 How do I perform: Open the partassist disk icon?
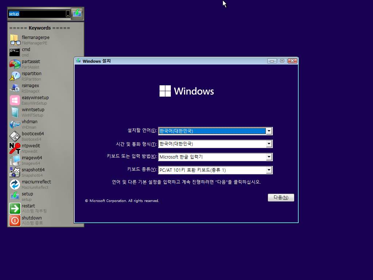pyautogui.click(x=15, y=64)
